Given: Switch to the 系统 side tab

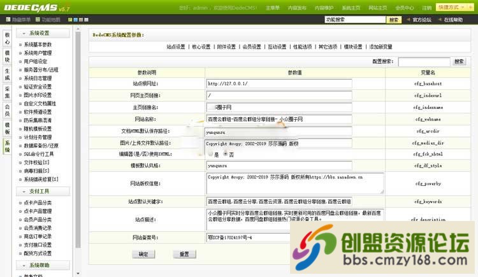Looking at the screenshot, I should tap(7, 146).
